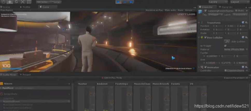The width and height of the screenshot is (251, 111).
Task: Open Animator gear settings menu
Action: coord(247,67)
